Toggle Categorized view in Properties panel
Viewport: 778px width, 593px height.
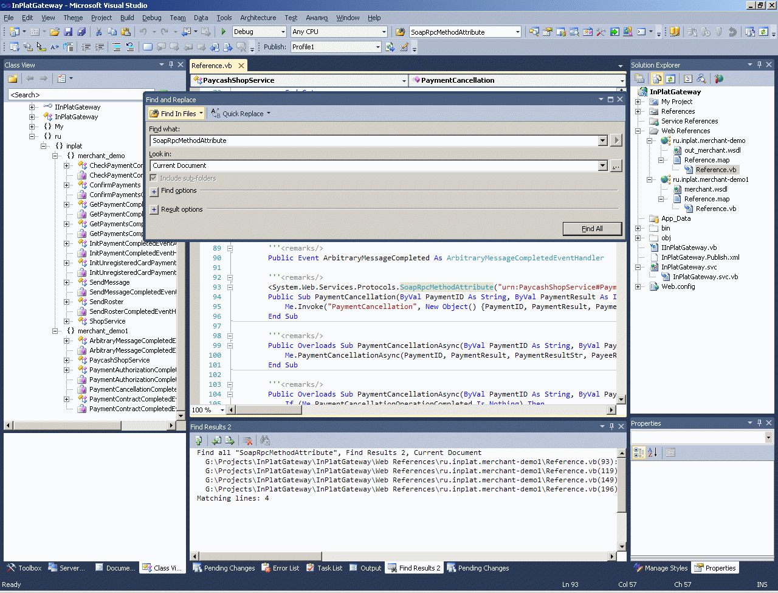point(638,453)
